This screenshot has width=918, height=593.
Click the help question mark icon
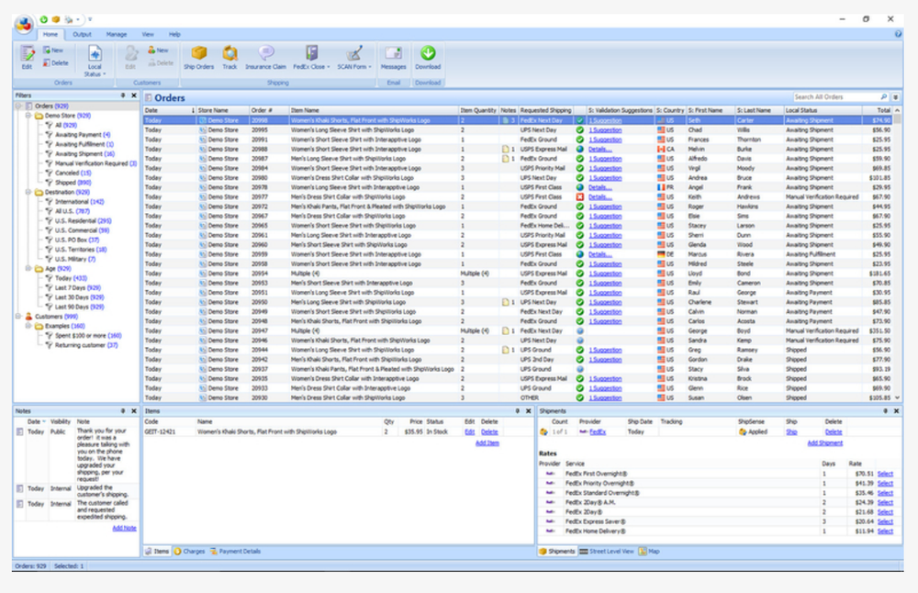pyautogui.click(x=898, y=34)
